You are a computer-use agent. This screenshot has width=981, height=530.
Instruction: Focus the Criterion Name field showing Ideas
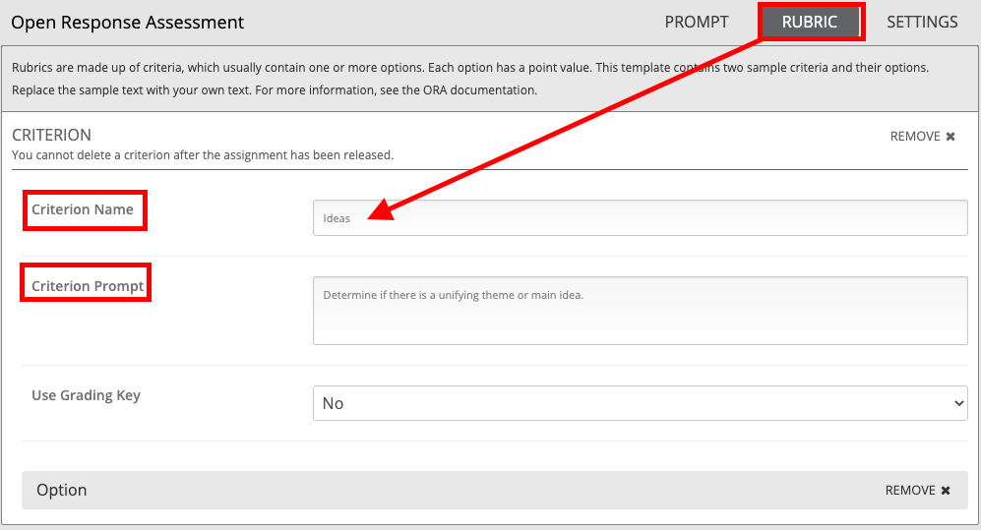640,217
